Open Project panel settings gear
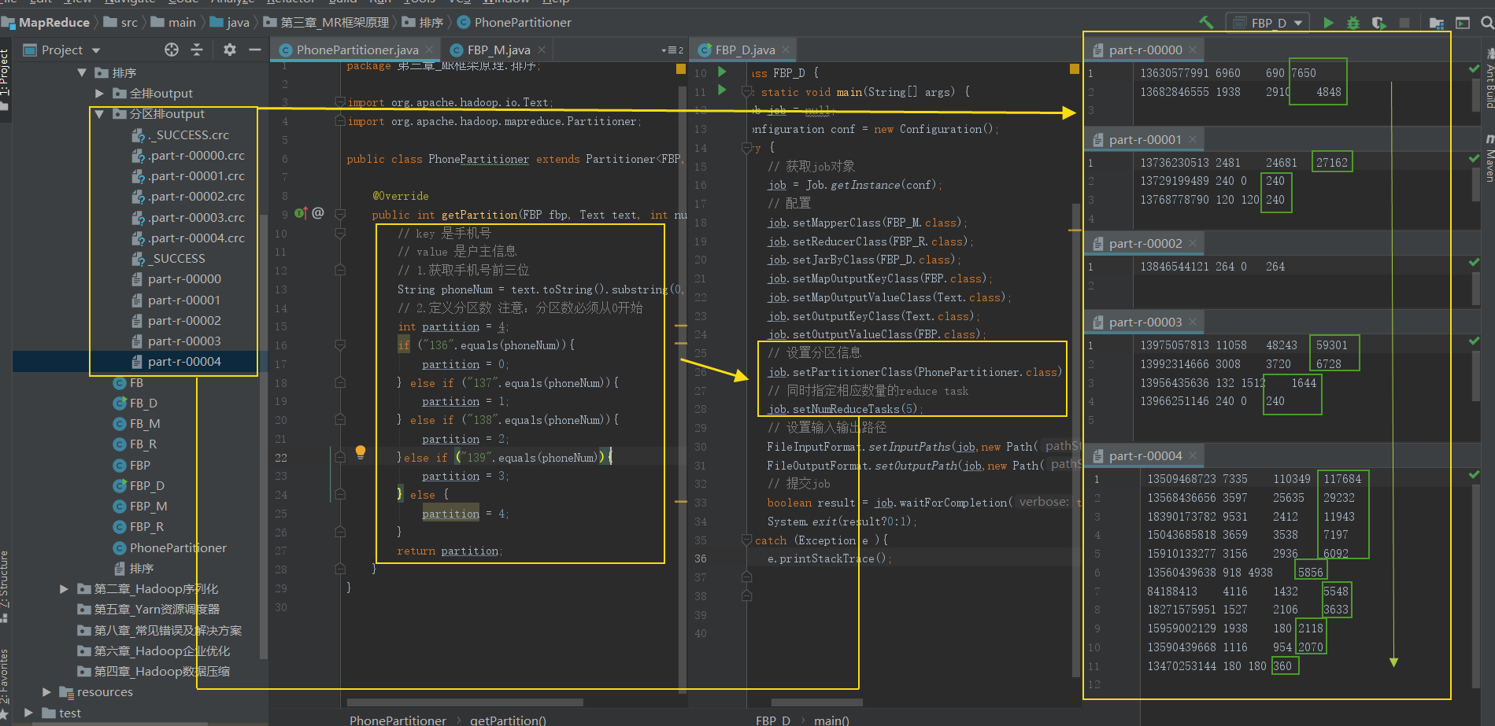This screenshot has height=726, width=1495. click(229, 50)
